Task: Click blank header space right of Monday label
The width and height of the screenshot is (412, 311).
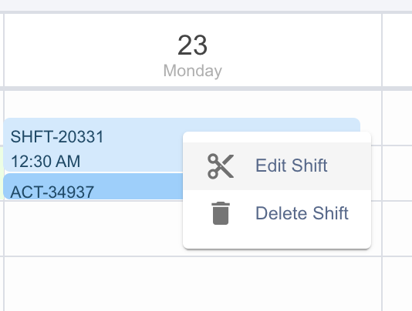Action: coord(302,71)
